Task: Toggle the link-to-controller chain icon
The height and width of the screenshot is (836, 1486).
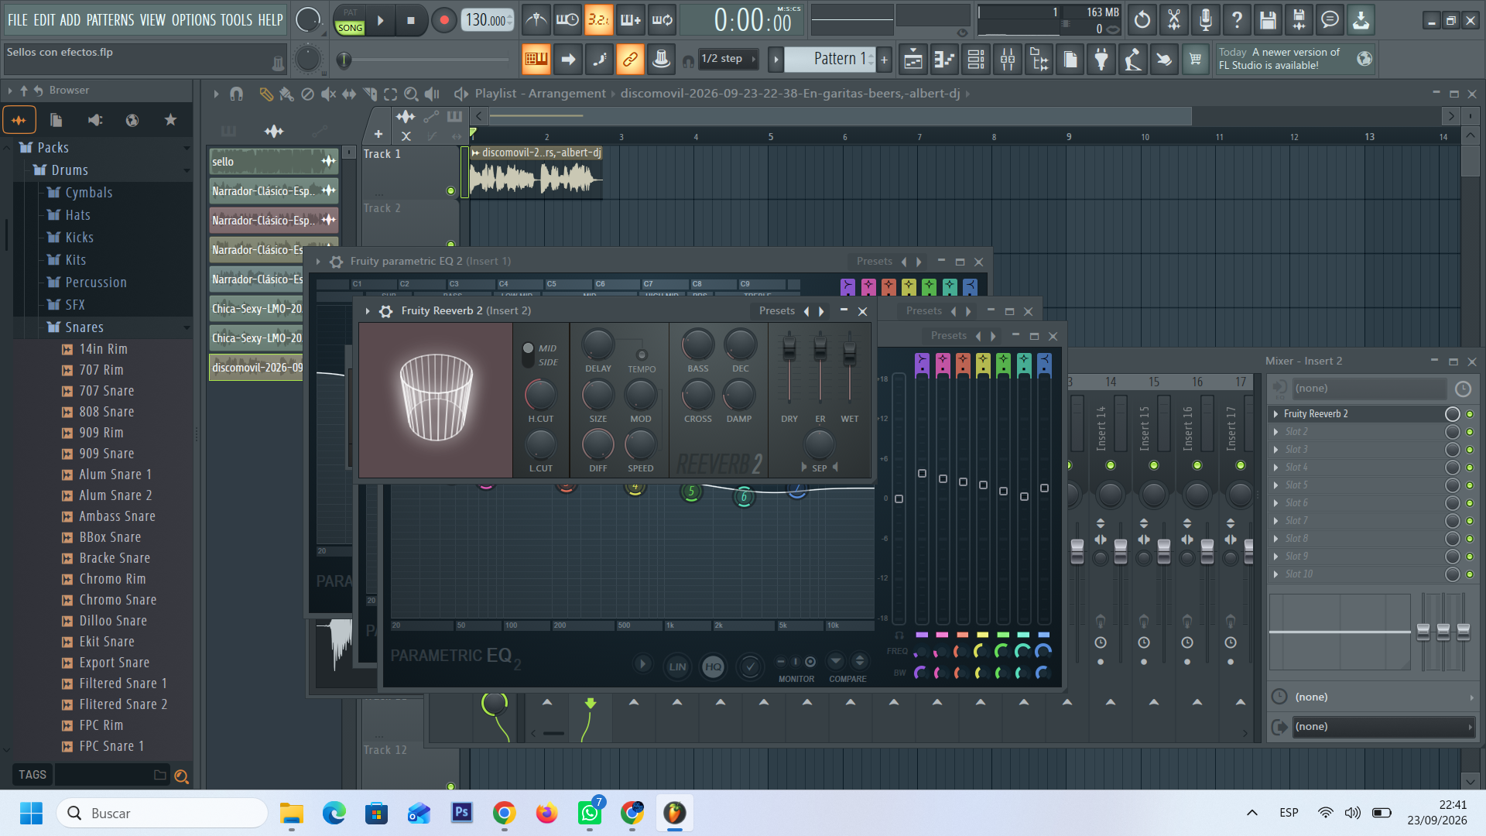Action: (x=630, y=59)
